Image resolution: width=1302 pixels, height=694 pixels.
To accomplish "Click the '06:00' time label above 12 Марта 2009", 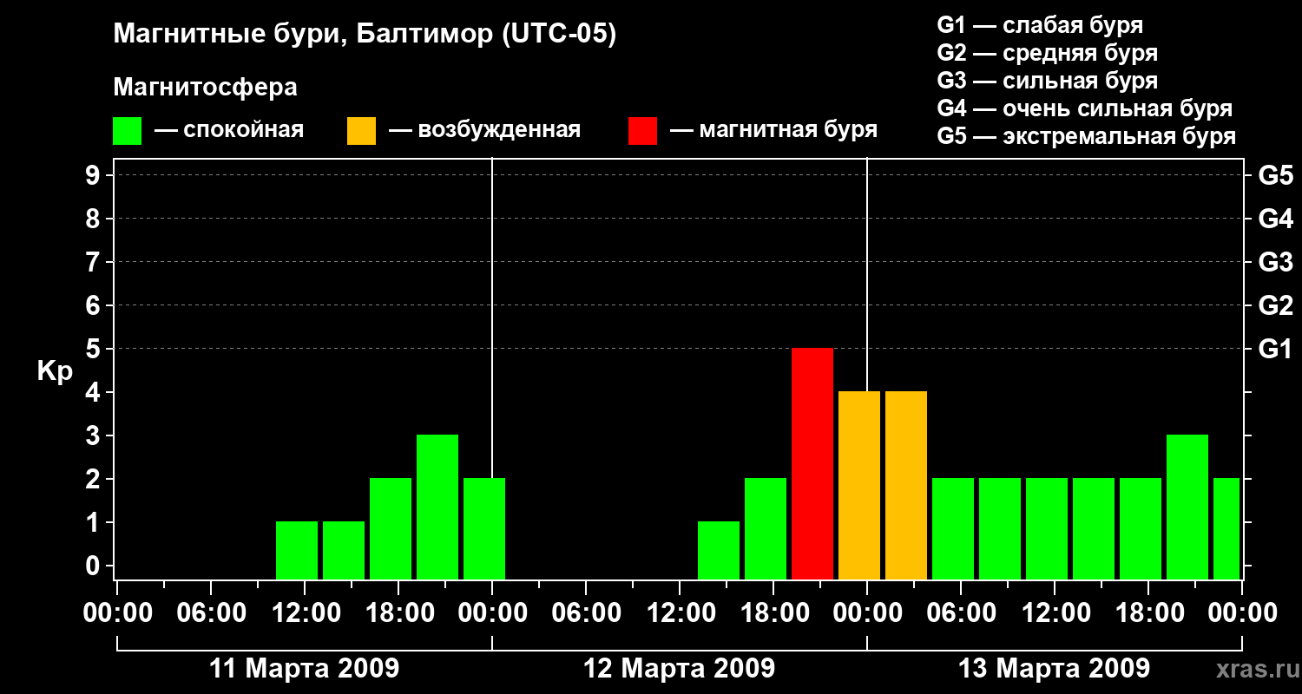I will [586, 613].
